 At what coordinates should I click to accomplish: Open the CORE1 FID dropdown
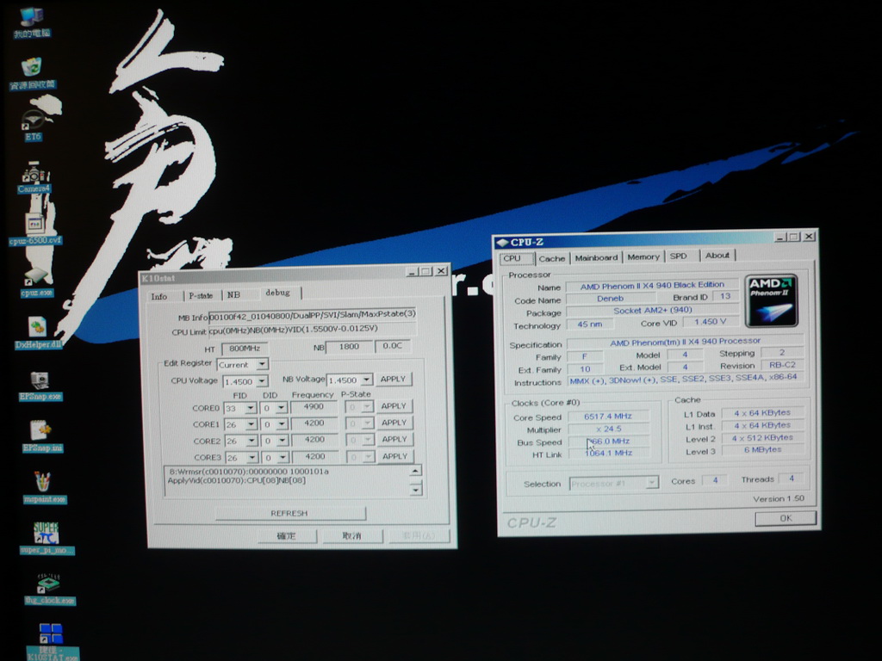[252, 424]
